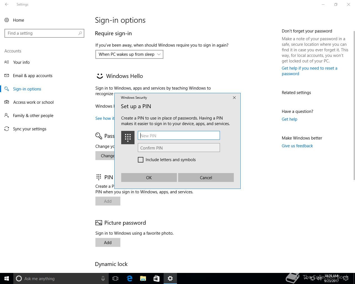Click the Password key icon
The image size is (355, 284).
[99, 136]
